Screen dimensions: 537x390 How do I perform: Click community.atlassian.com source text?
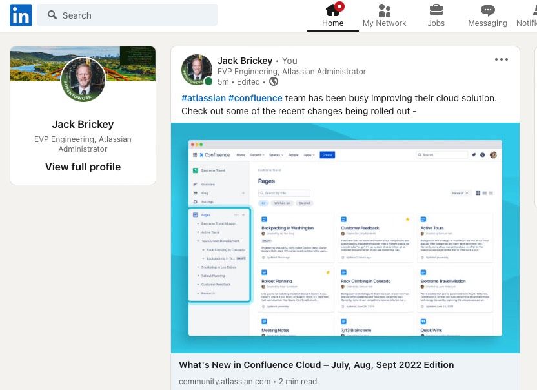pos(225,382)
